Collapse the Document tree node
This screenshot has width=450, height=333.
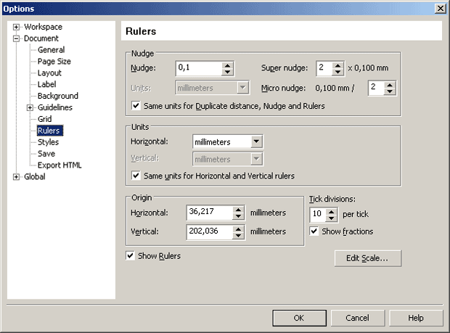(x=16, y=38)
